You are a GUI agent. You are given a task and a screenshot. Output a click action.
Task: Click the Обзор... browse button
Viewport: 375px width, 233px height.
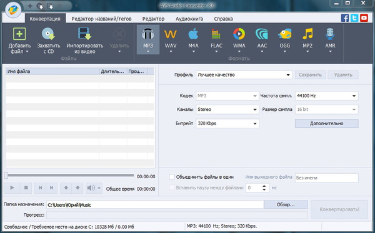pos(286,204)
